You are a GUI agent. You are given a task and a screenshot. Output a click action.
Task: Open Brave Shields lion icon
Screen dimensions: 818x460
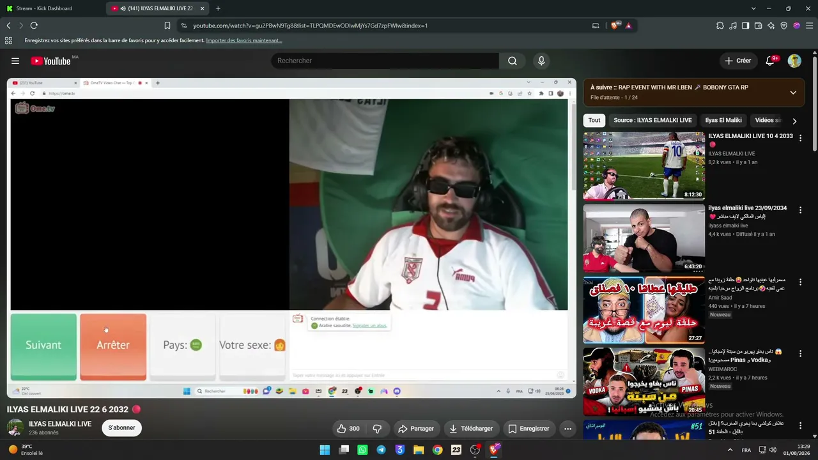click(x=615, y=26)
